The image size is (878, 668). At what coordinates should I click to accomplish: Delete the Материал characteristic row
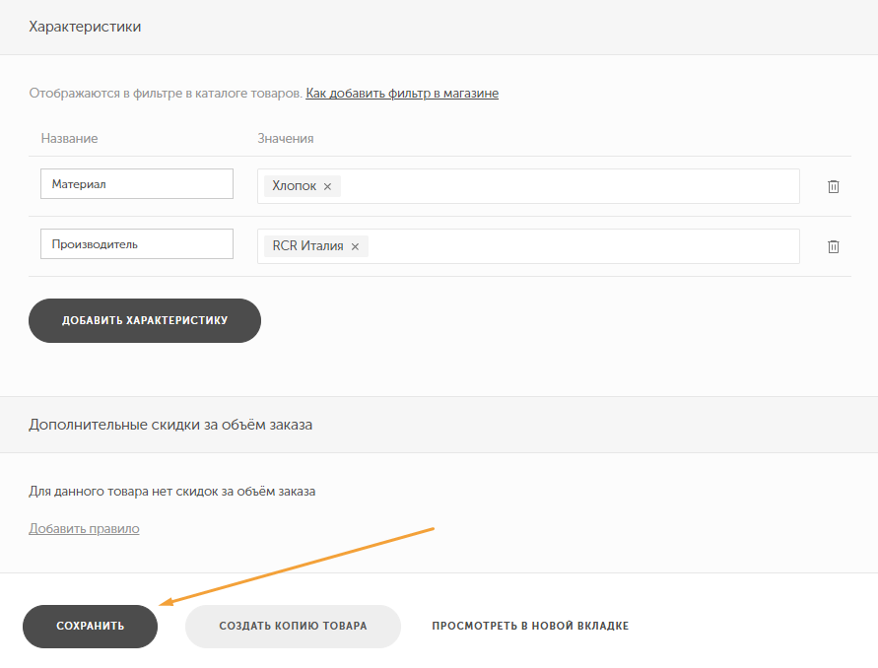(834, 186)
